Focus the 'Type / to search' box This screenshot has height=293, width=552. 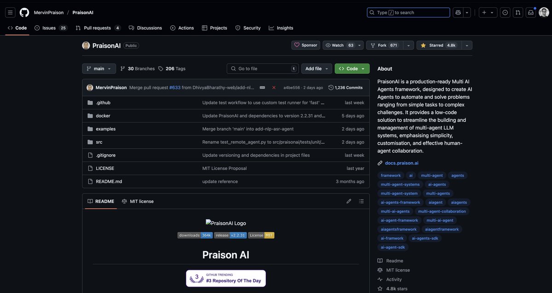tap(408, 12)
